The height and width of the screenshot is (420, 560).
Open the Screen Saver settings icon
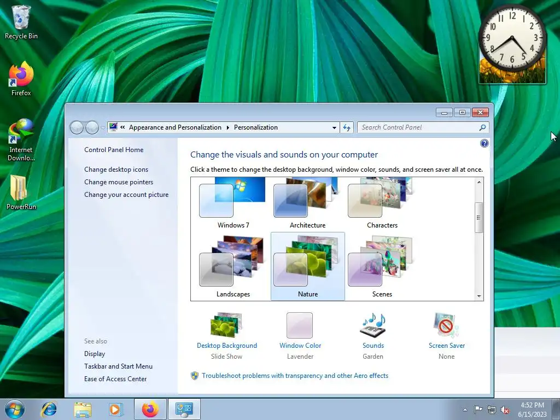[x=446, y=325]
